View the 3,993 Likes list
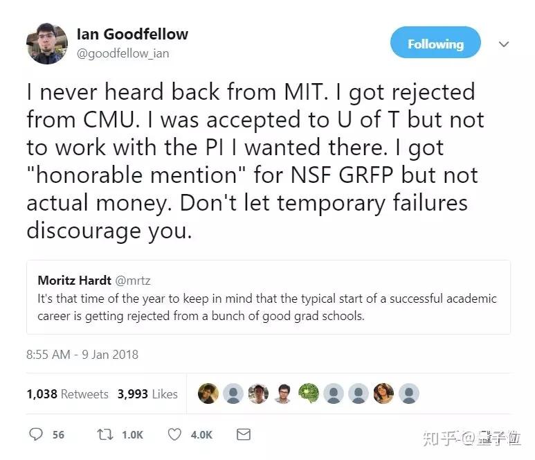This screenshot has width=535, height=460. [147, 393]
